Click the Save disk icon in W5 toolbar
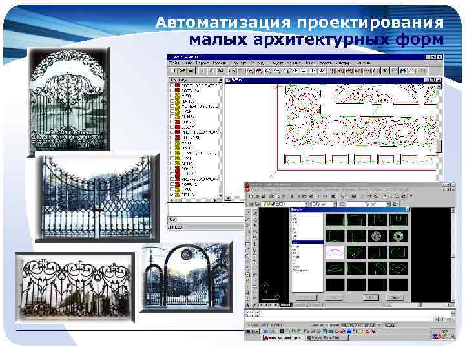 coord(191,71)
